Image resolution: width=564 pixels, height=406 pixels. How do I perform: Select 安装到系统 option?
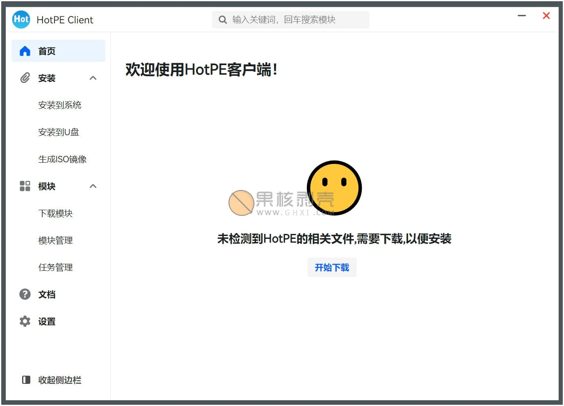(60, 105)
